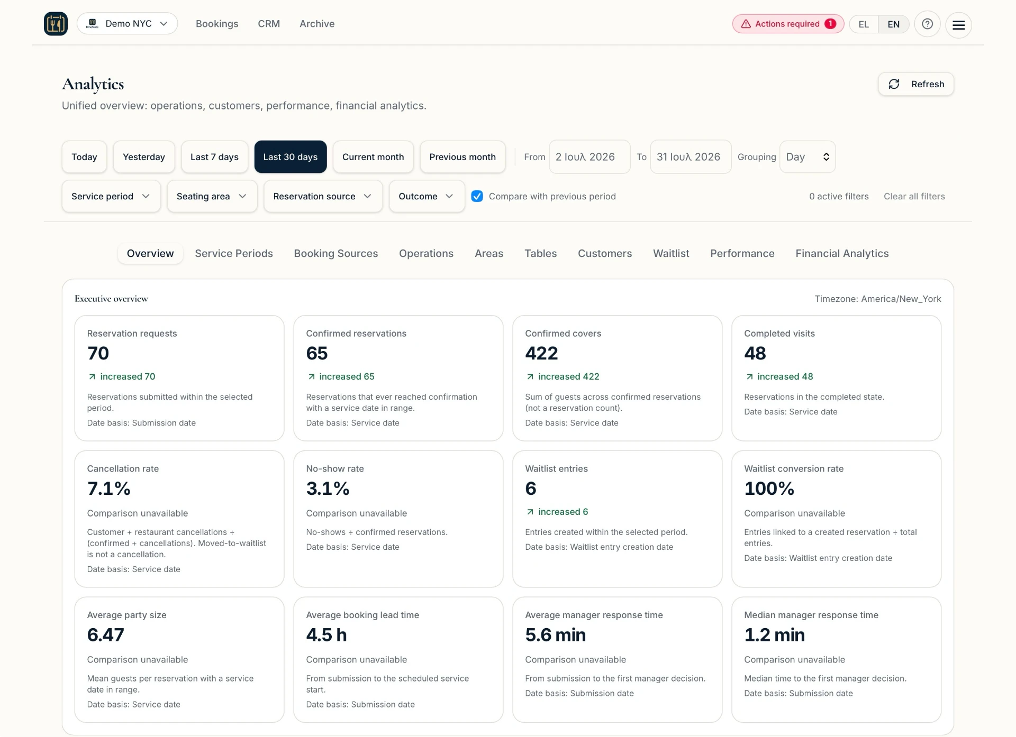
Task: Open the Waitlist tab
Action: [671, 253]
